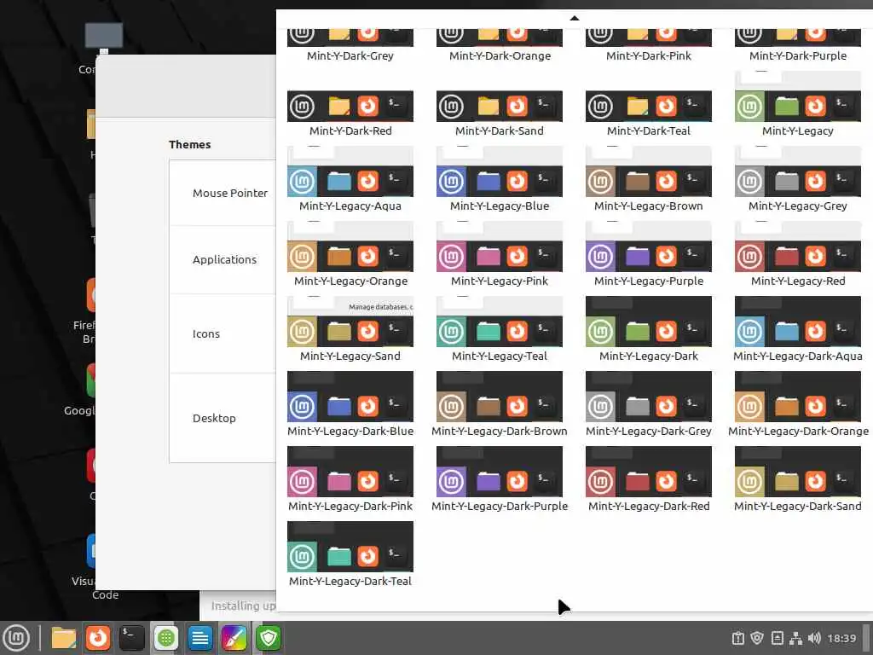The image size is (873, 655).
Task: Apply the Mint-Y-Dark-Red theme
Action: pos(350,113)
